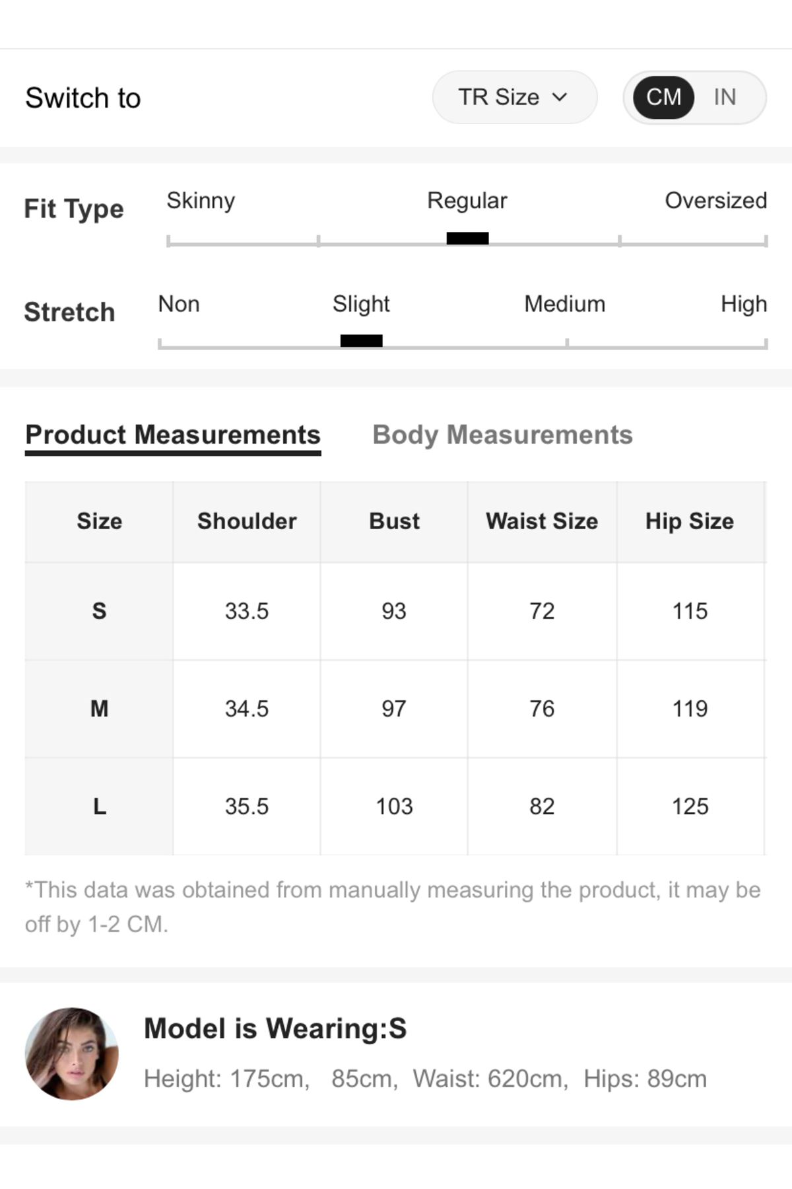Select the S size row
This screenshot has height=1189, width=792.
pos(395,611)
